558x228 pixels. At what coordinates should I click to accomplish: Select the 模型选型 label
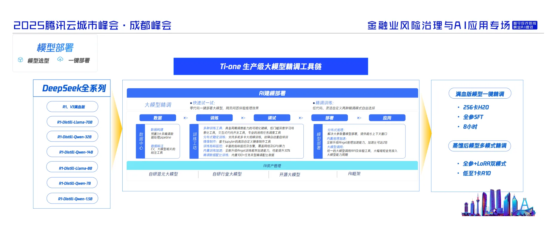pyautogui.click(x=38, y=61)
